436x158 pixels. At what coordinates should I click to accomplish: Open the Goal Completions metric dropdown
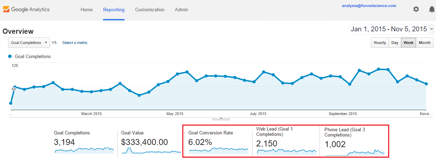coord(29,43)
